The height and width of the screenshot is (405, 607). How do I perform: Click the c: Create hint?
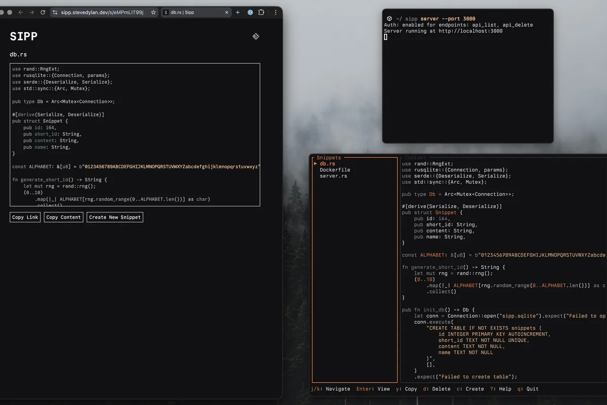(470, 389)
